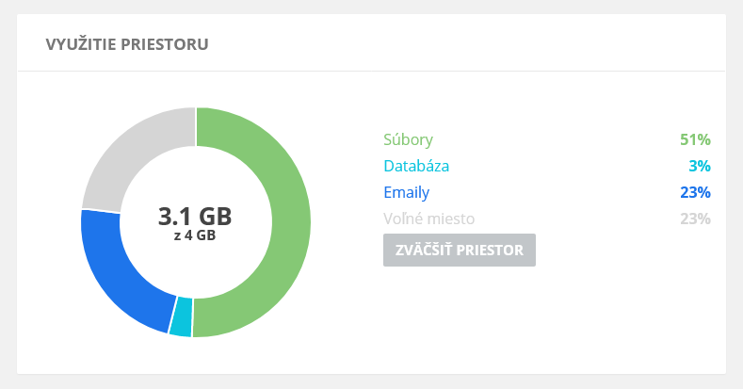Click the blue 23% Emaily value
This screenshot has height=389, width=743.
click(x=695, y=192)
